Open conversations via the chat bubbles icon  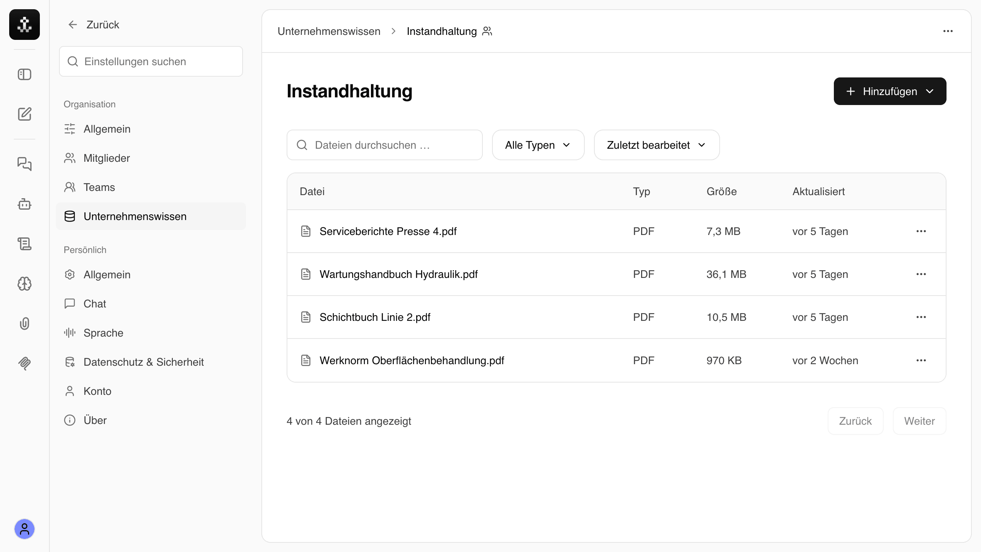(25, 164)
